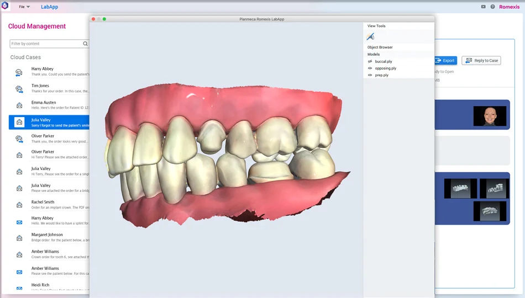Click the View Tools measurement icon
The image size is (525, 298).
coord(370,36)
